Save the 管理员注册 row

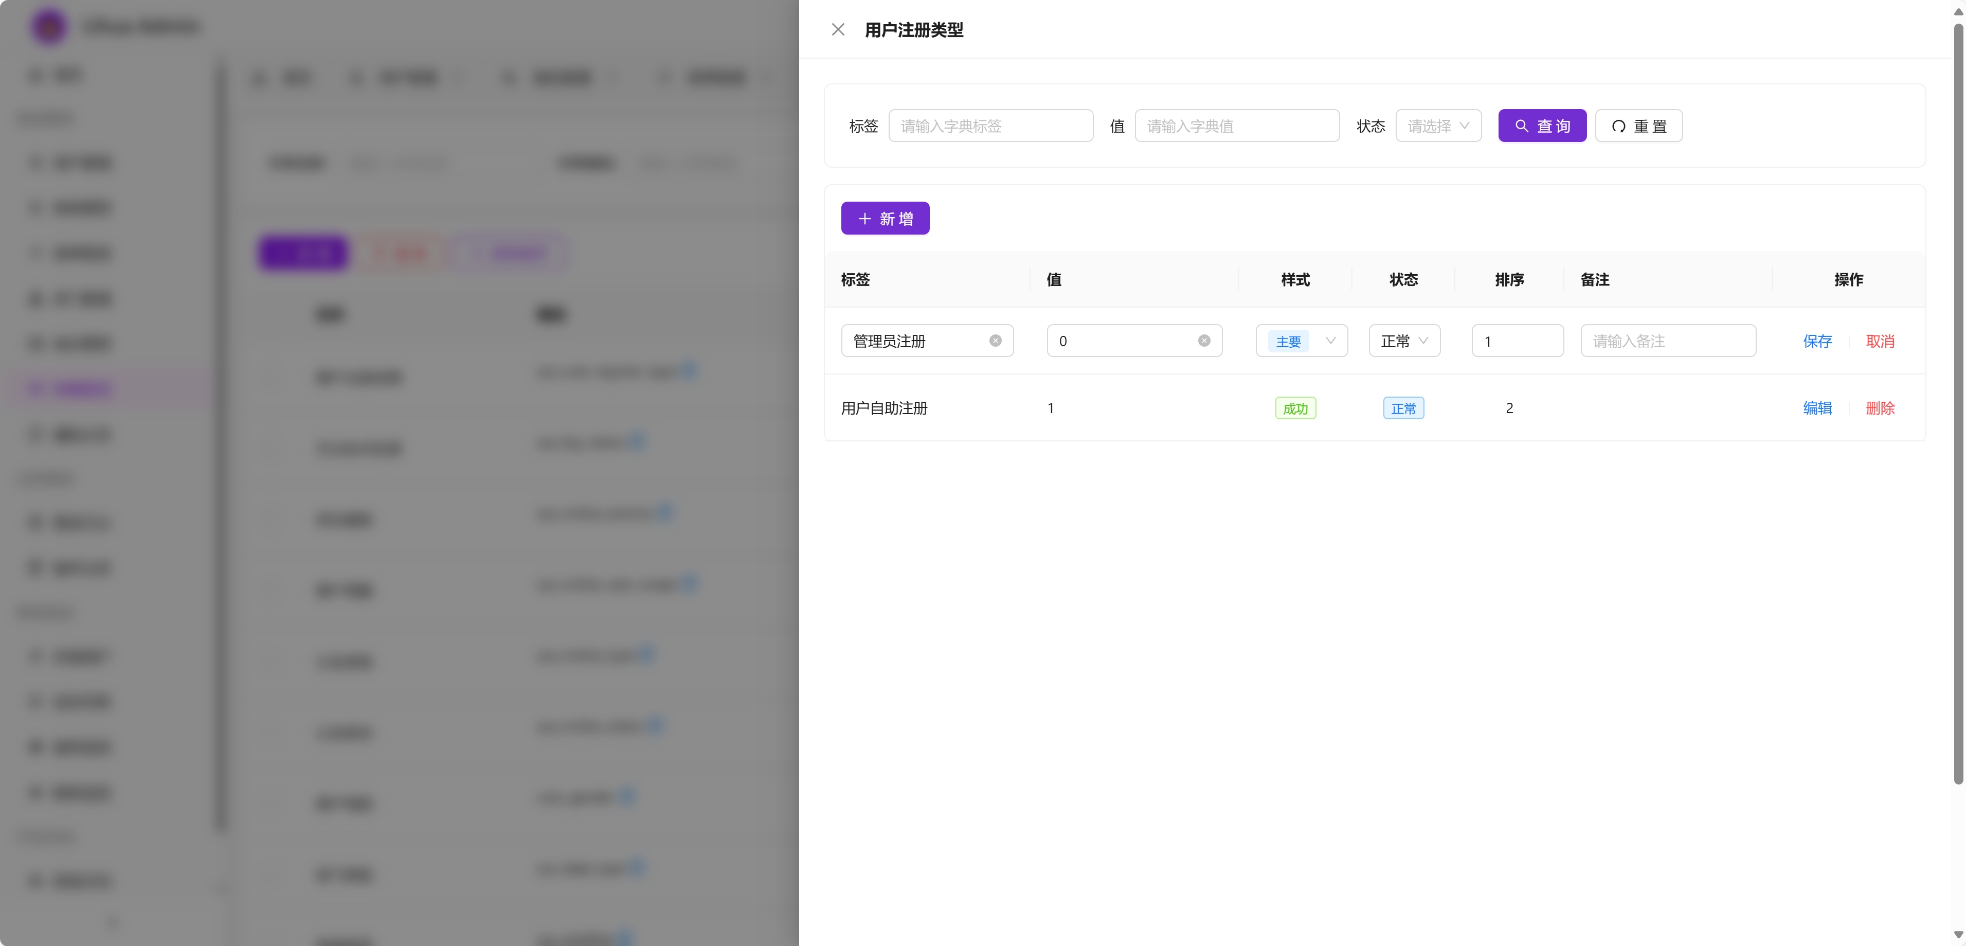coord(1817,341)
